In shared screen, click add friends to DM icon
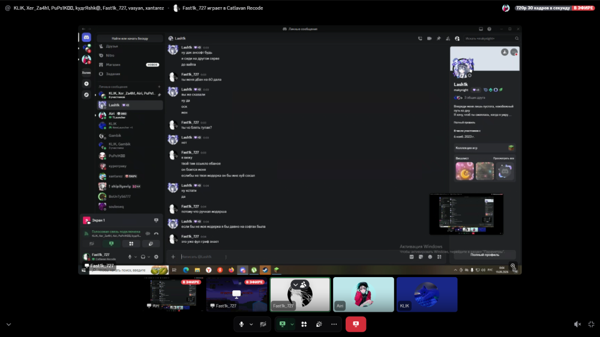The height and width of the screenshot is (337, 600). click(448, 38)
